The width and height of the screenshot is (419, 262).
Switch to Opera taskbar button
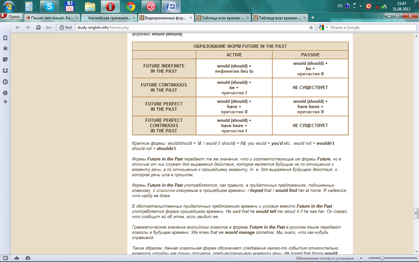(110, 6)
